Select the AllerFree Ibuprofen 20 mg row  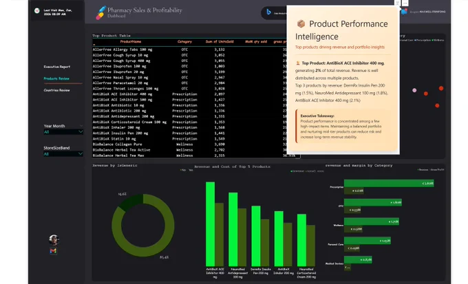coord(189,72)
